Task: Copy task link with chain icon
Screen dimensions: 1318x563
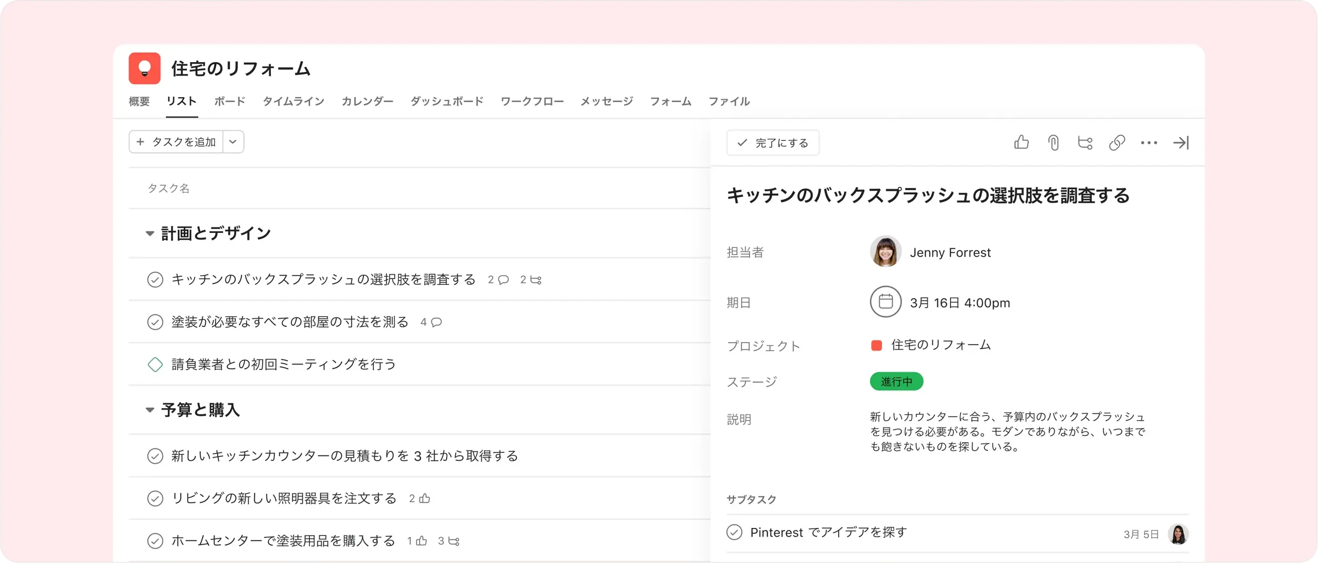Action: [x=1117, y=142]
